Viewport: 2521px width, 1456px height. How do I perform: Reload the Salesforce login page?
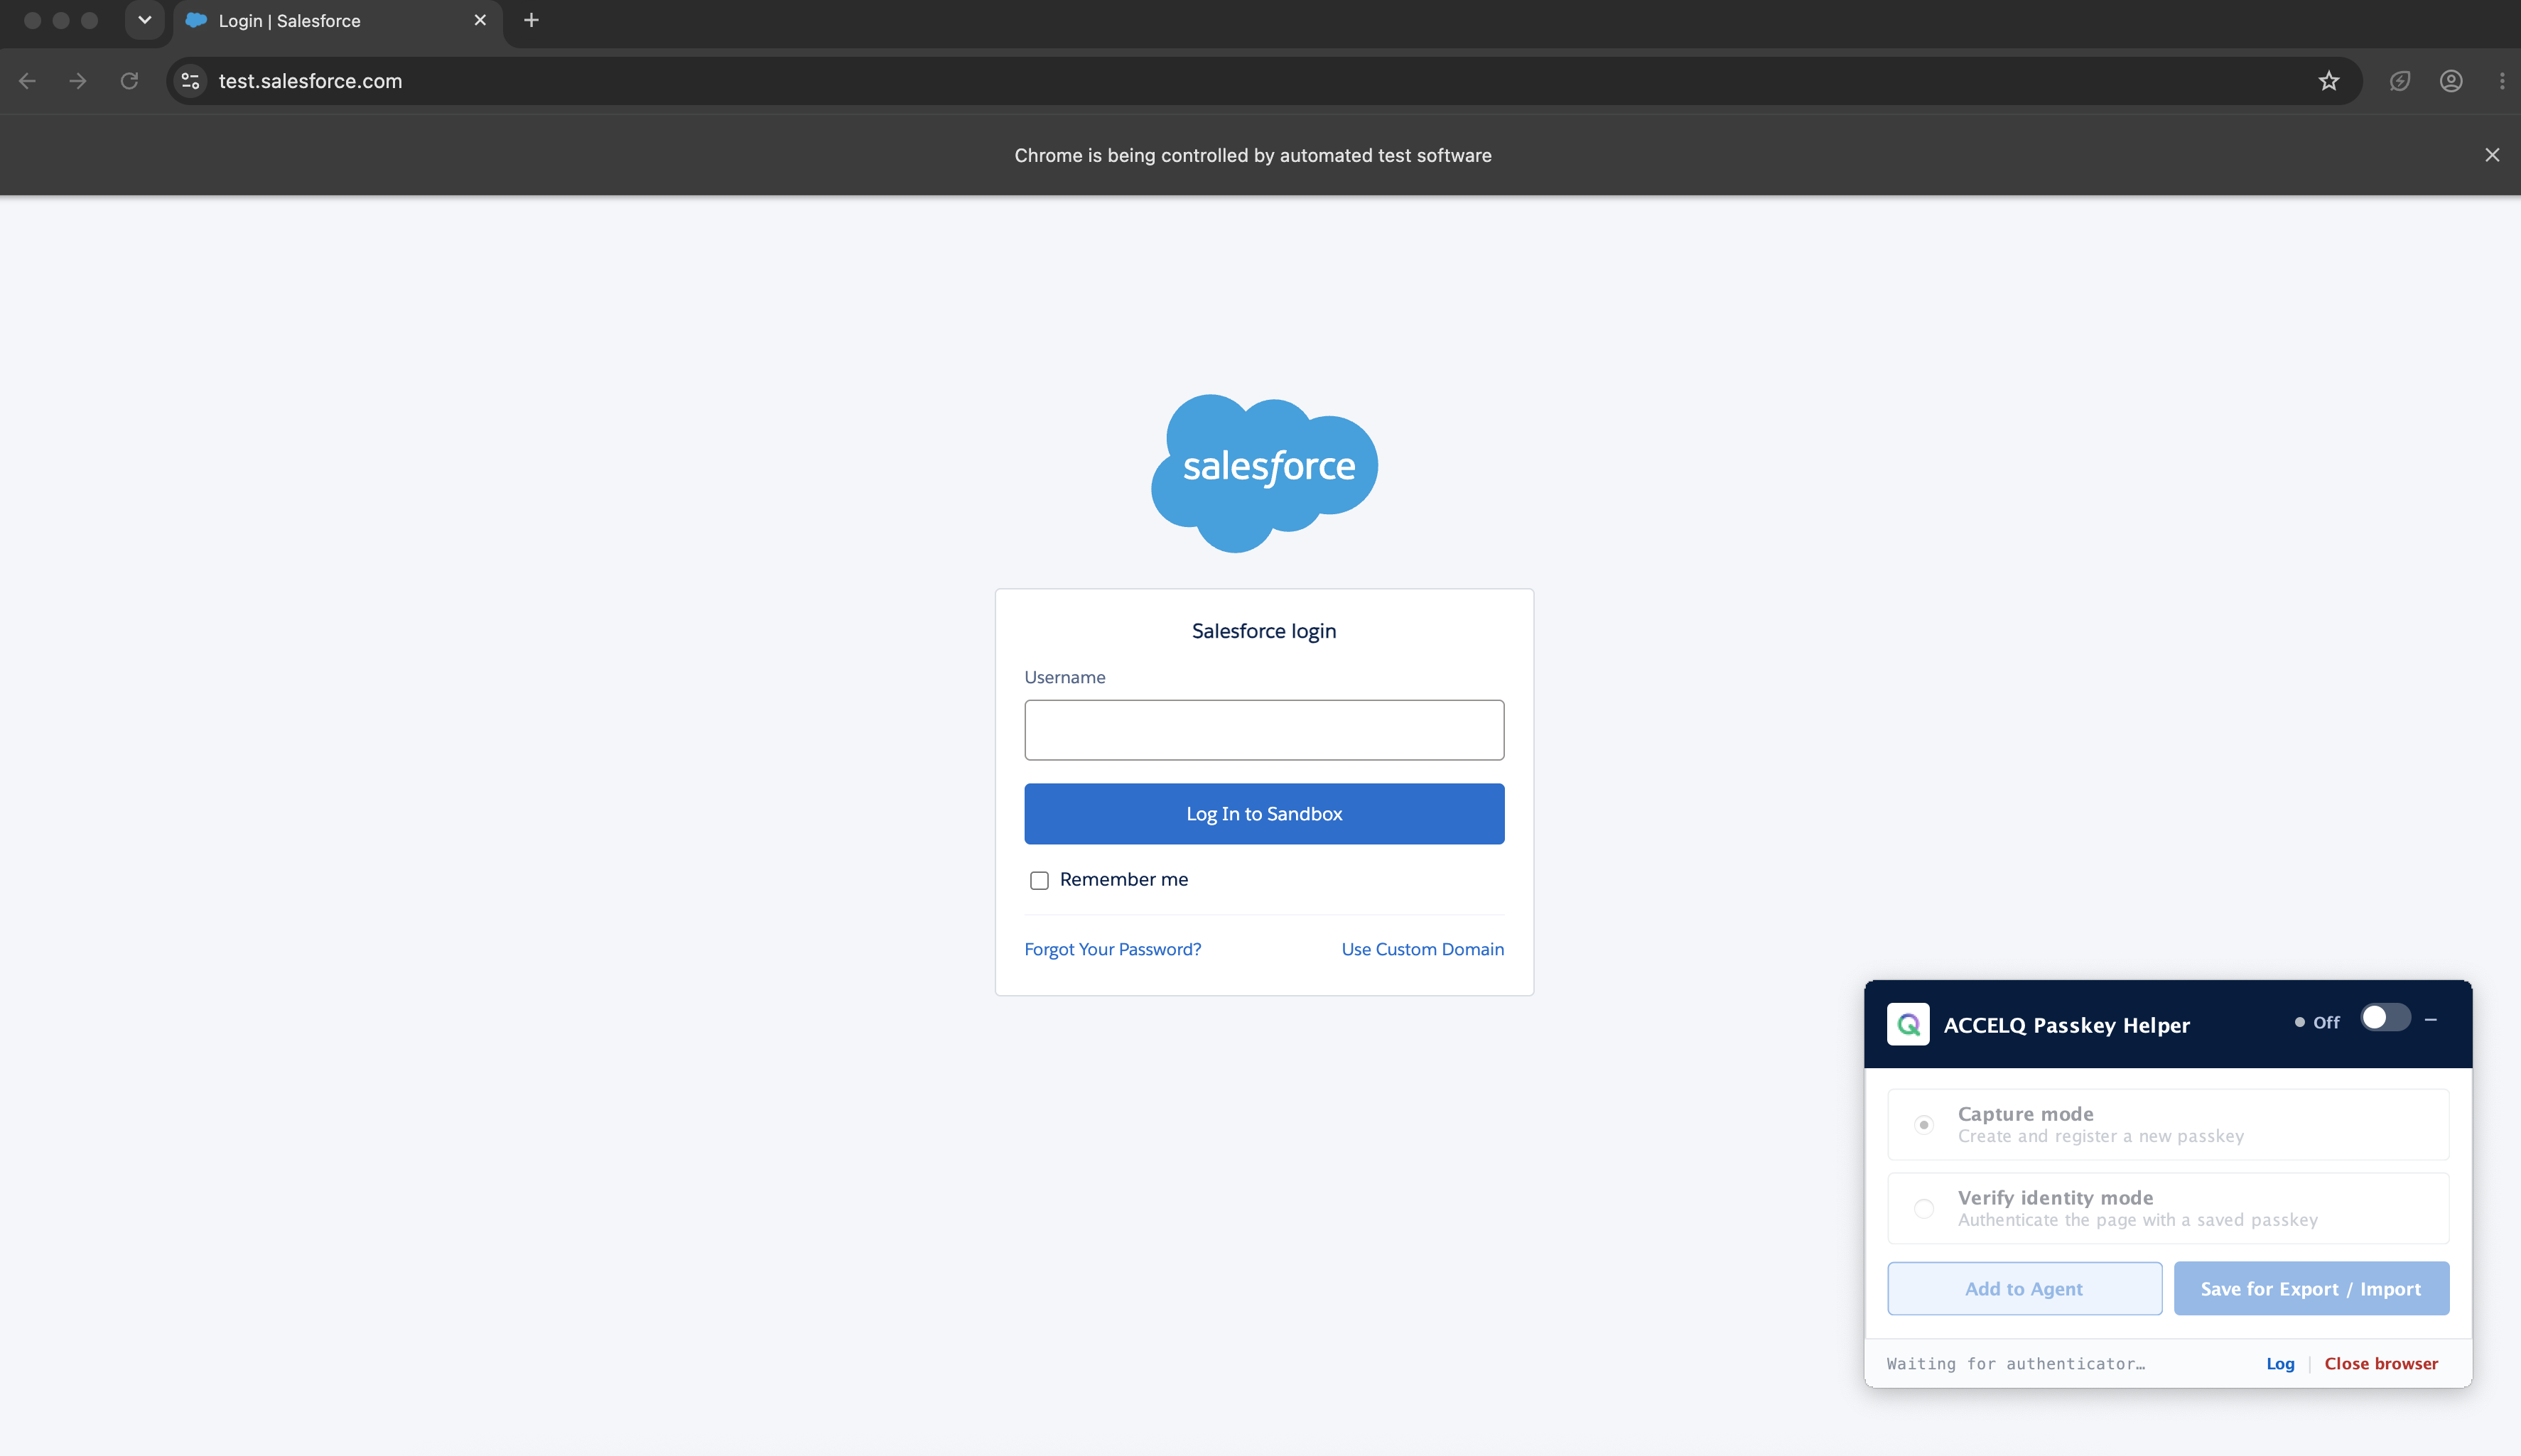[x=129, y=81]
